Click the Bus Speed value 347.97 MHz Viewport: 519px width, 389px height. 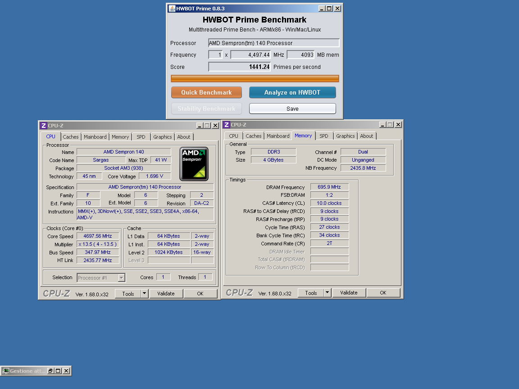coord(98,253)
